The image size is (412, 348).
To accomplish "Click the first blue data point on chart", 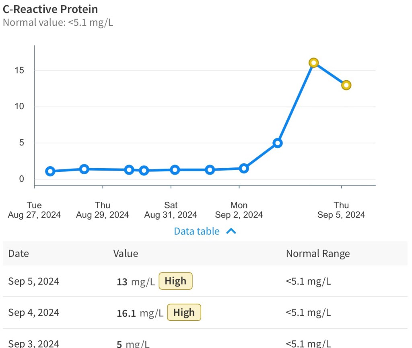I will (50, 171).
